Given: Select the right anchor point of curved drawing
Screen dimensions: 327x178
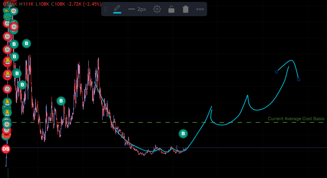Looking at the screenshot, I should click(x=298, y=80).
